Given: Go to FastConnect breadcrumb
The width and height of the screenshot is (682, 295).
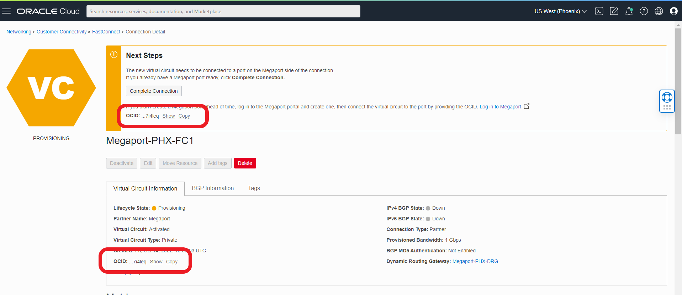Looking at the screenshot, I should click(x=106, y=32).
